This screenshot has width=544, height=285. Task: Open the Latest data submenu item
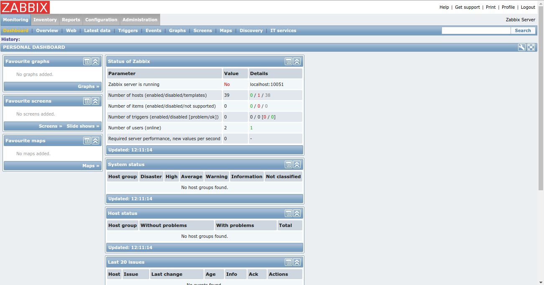[97, 30]
